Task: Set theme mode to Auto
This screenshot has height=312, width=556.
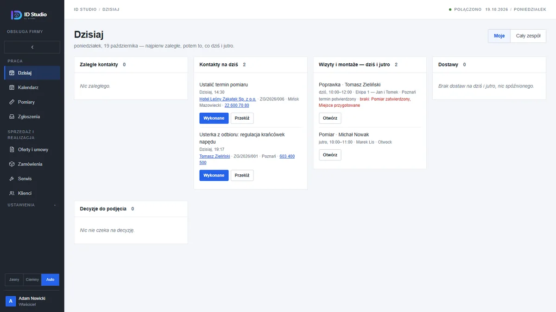Action: click(50, 280)
